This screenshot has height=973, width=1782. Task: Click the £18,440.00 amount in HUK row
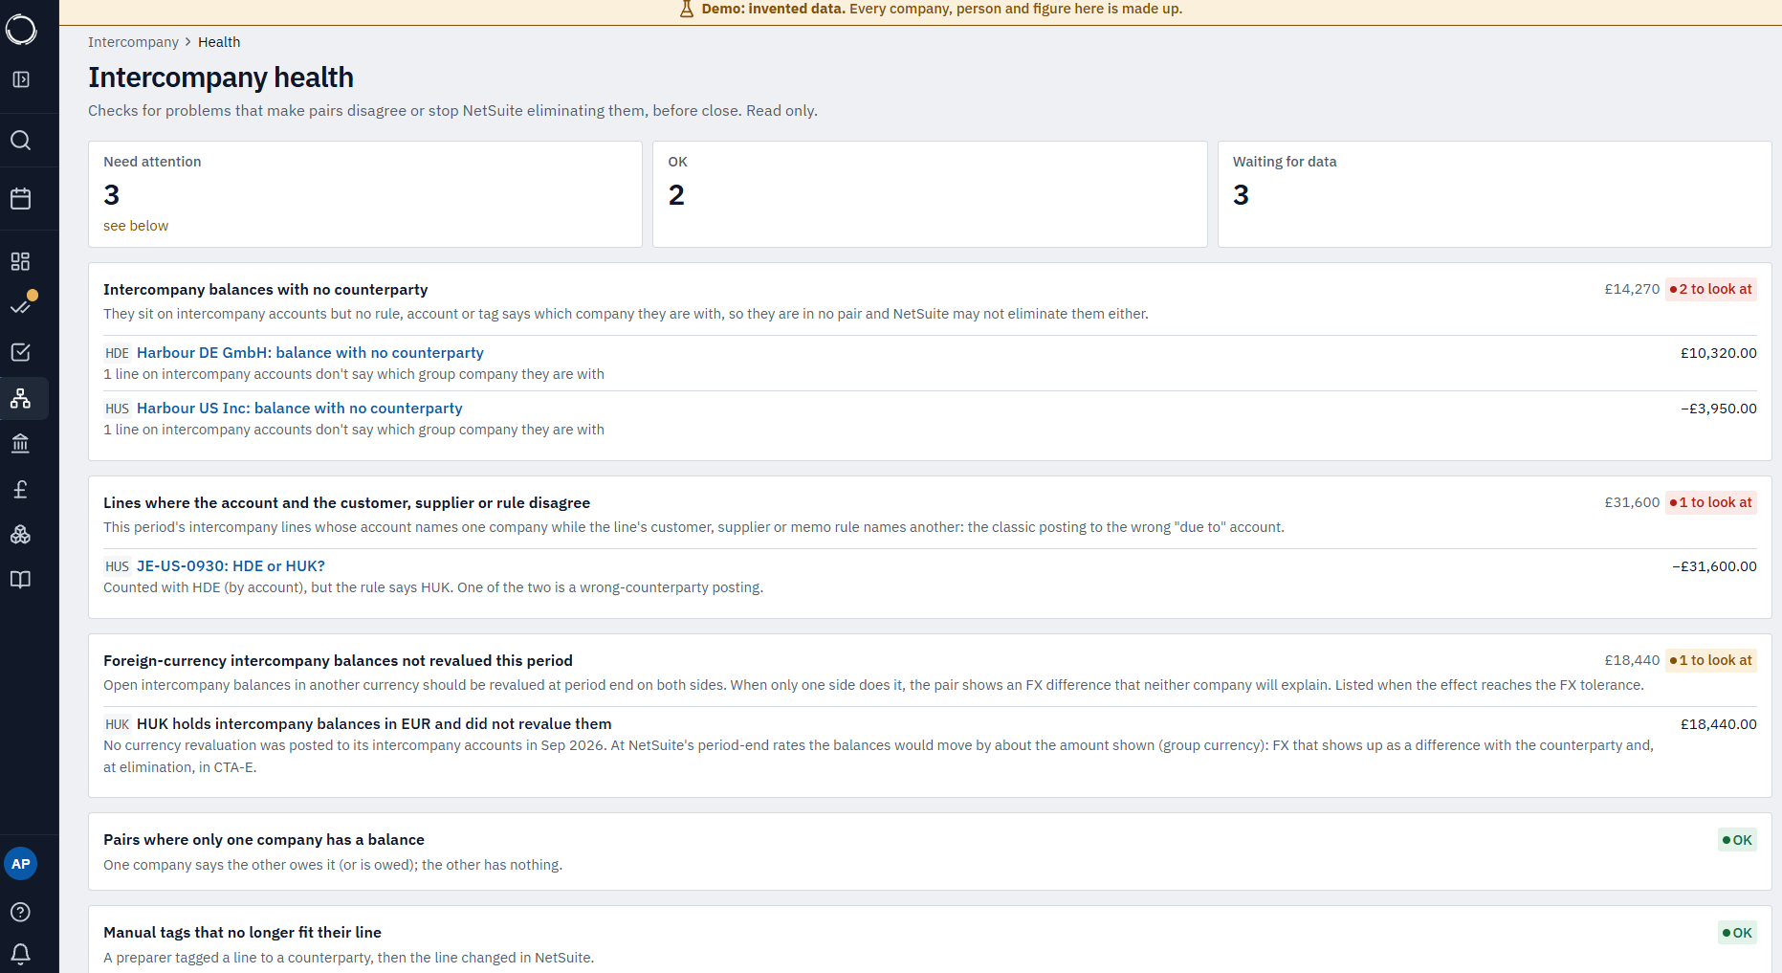1718,724
